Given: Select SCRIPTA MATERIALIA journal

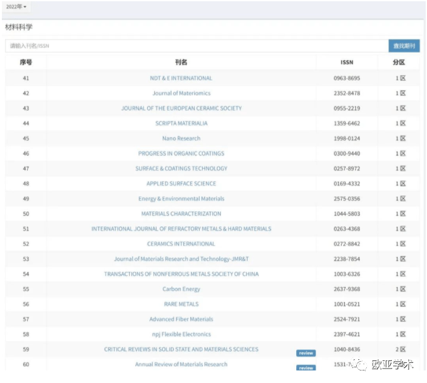Looking at the screenshot, I should pos(181,123).
